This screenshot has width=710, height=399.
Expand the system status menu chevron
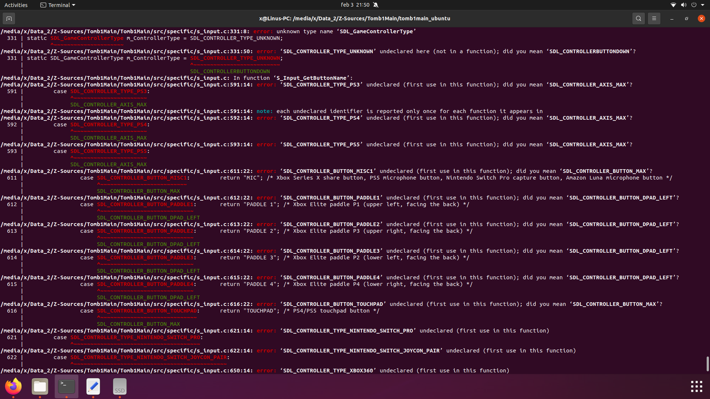click(702, 5)
